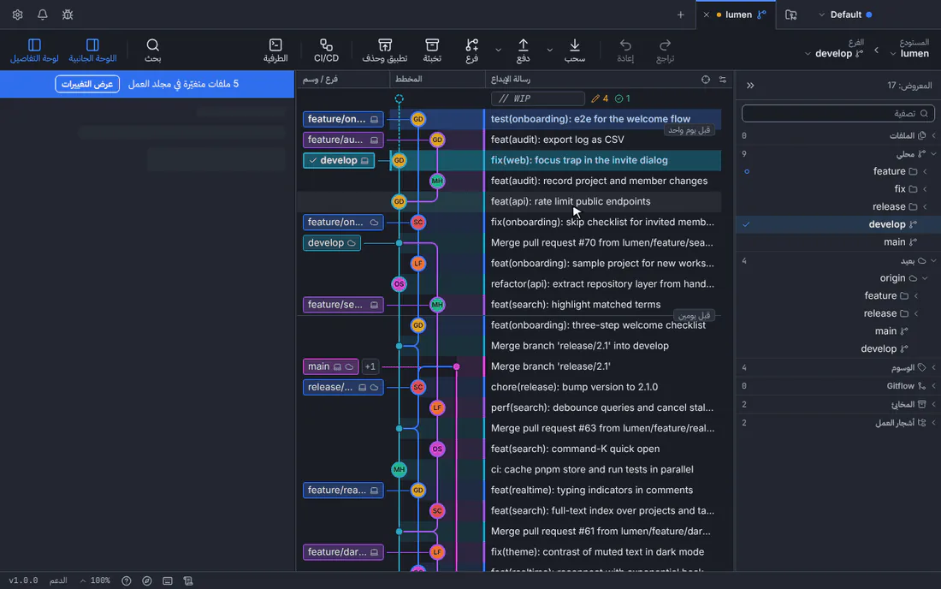
Task: Open the Default profile dropdown
Action: [x=845, y=15]
